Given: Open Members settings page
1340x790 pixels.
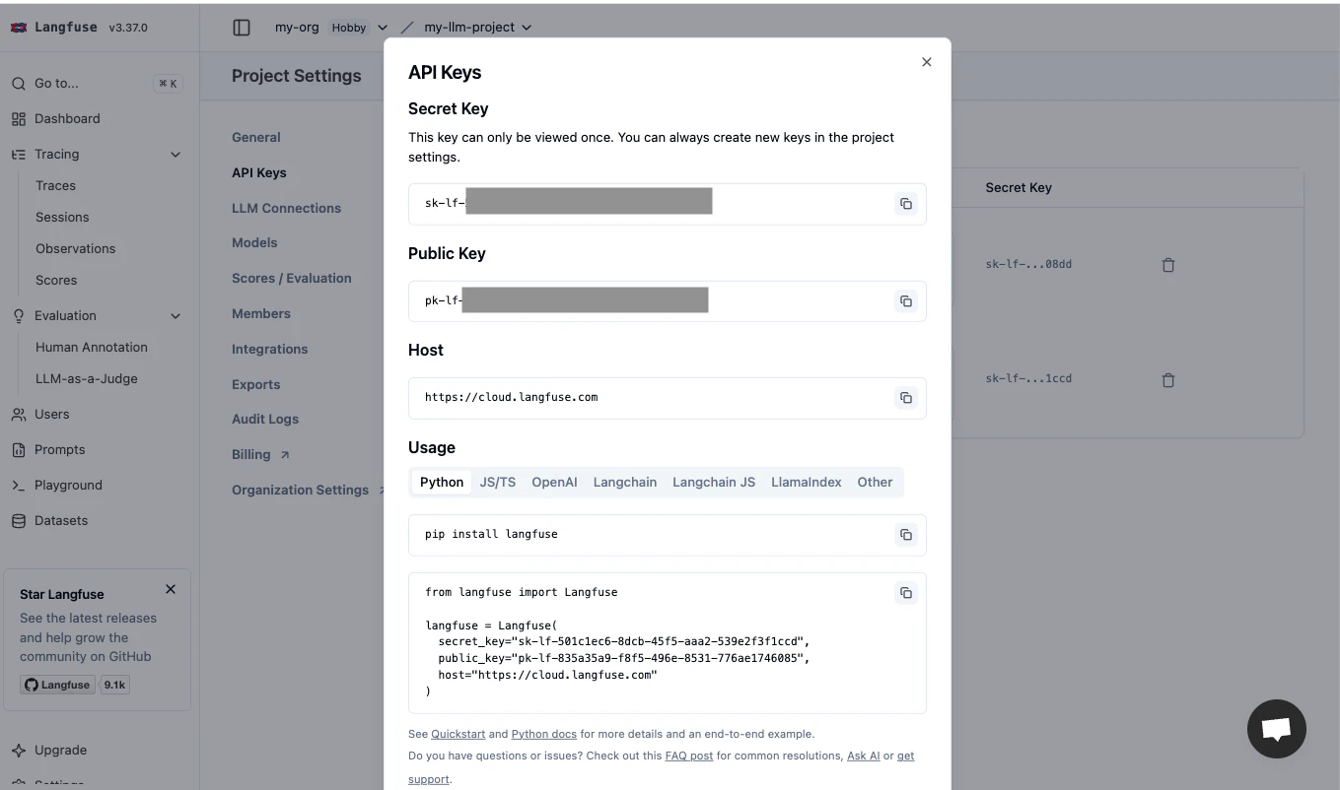Looking at the screenshot, I should pos(261,314).
